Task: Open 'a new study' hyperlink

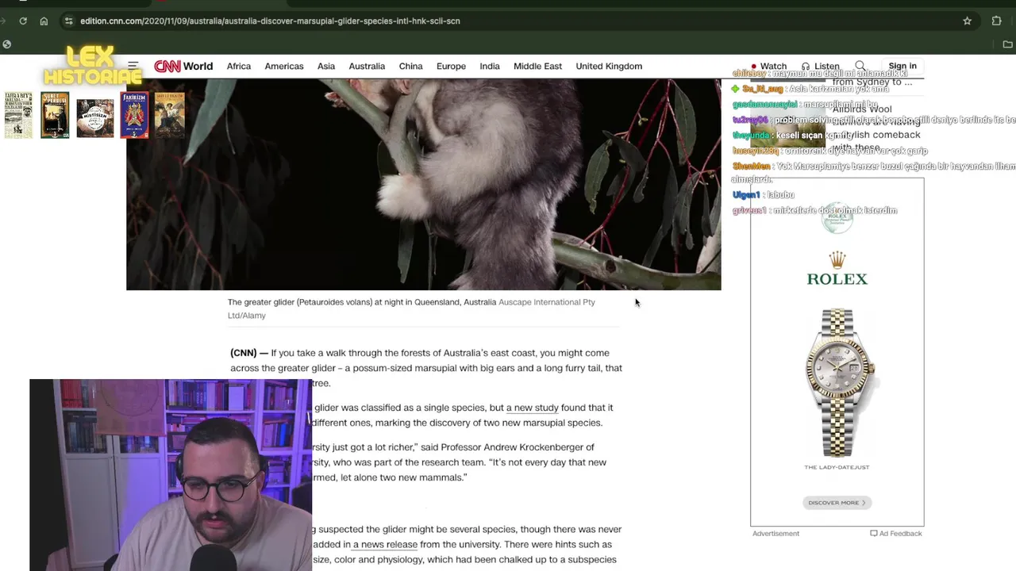Action: (533, 408)
